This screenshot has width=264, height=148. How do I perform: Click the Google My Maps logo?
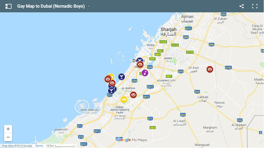tap(131, 140)
